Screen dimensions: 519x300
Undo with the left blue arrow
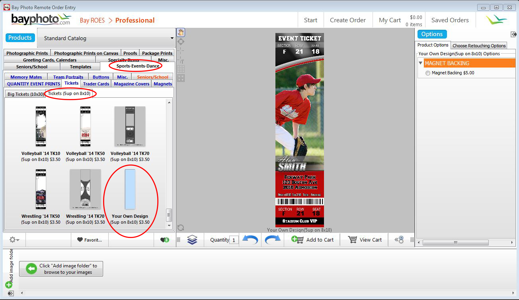point(250,240)
